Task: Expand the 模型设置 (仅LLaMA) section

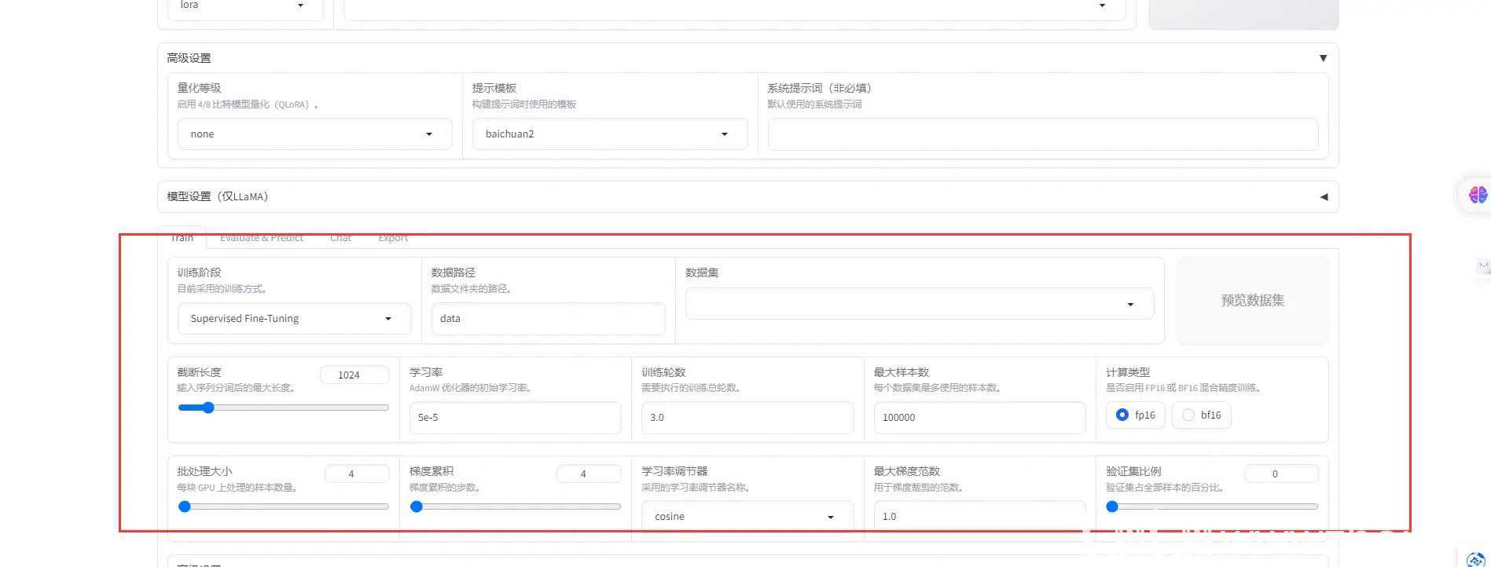Action: (1323, 196)
